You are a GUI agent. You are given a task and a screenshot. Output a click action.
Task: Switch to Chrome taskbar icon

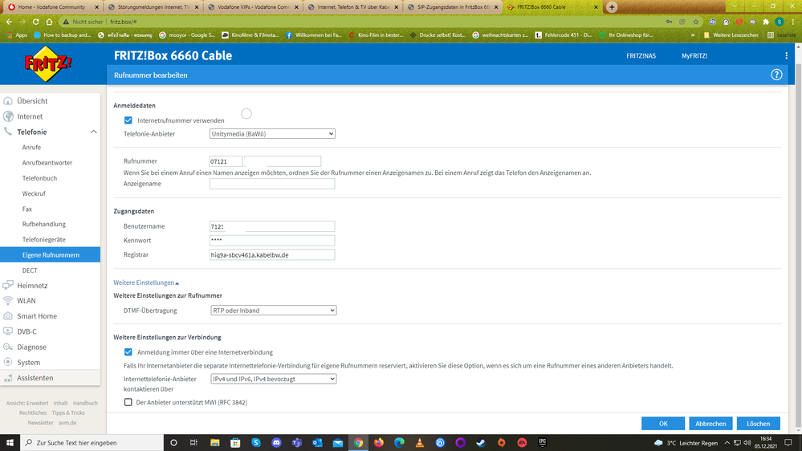point(358,443)
